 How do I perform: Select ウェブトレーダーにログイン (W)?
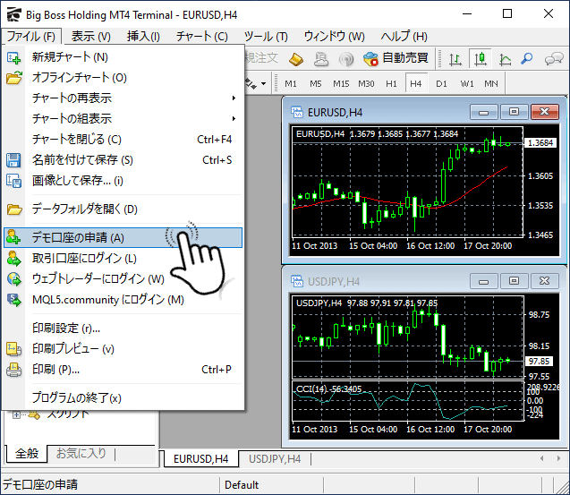(x=123, y=279)
